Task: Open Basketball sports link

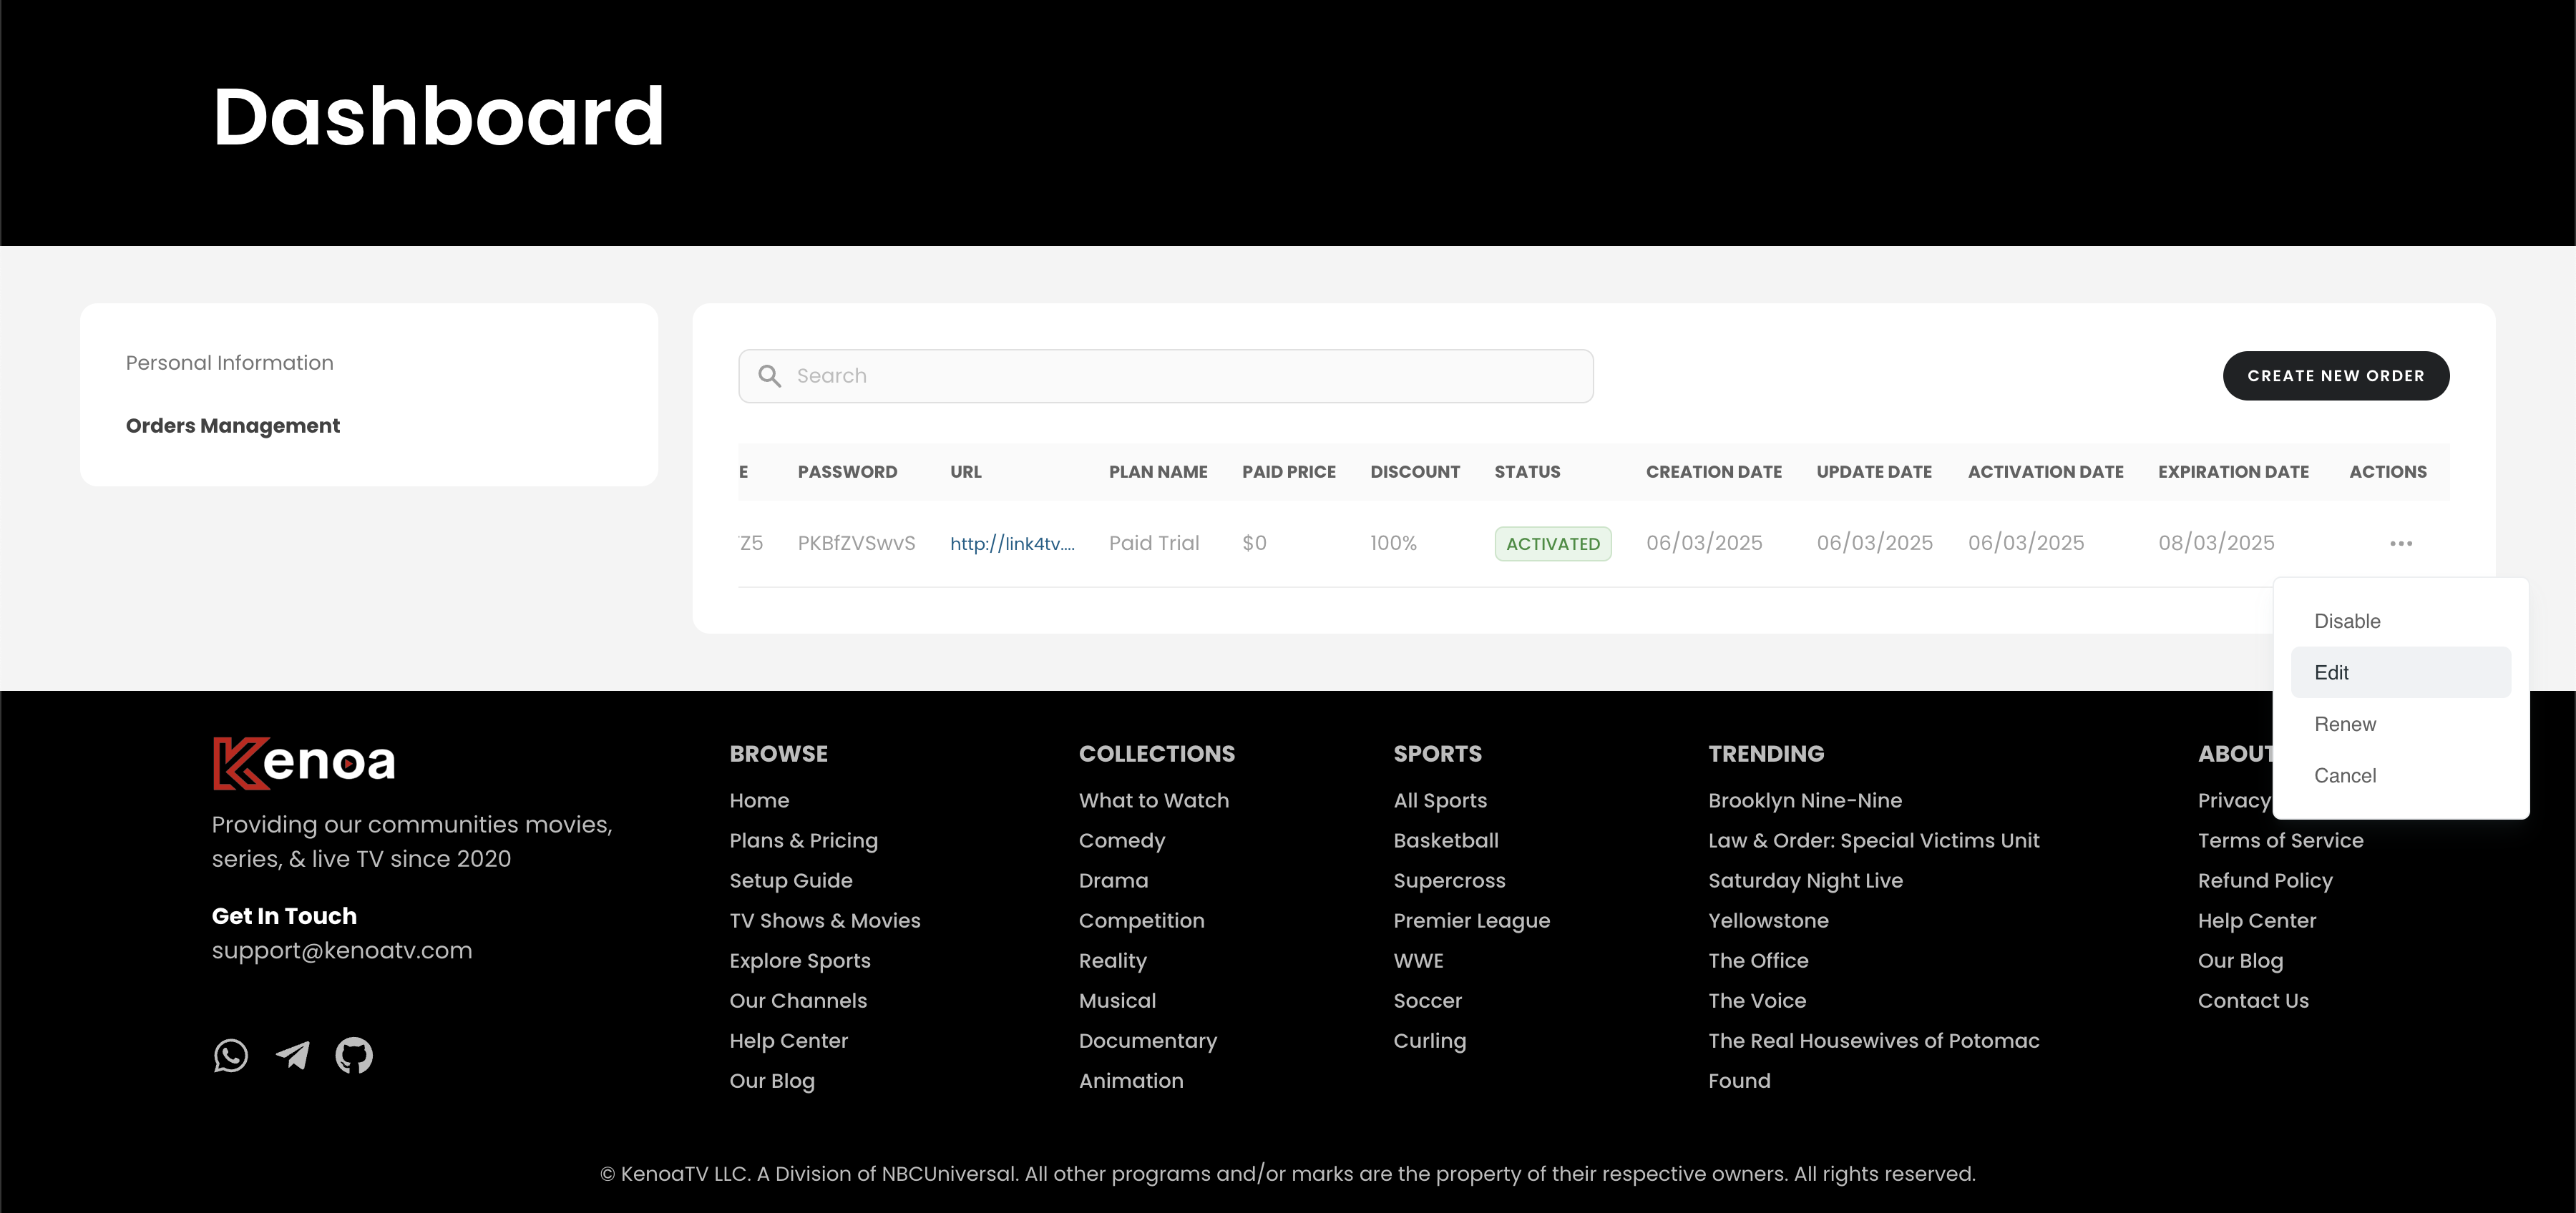Action: (1446, 840)
